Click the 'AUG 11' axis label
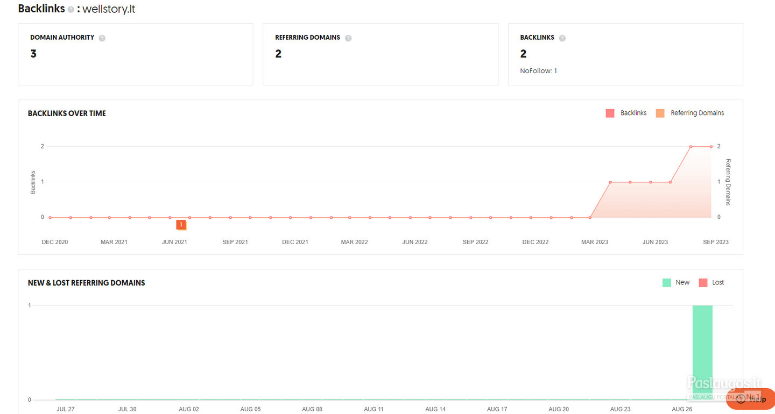This screenshot has height=414, width=775. click(x=374, y=409)
